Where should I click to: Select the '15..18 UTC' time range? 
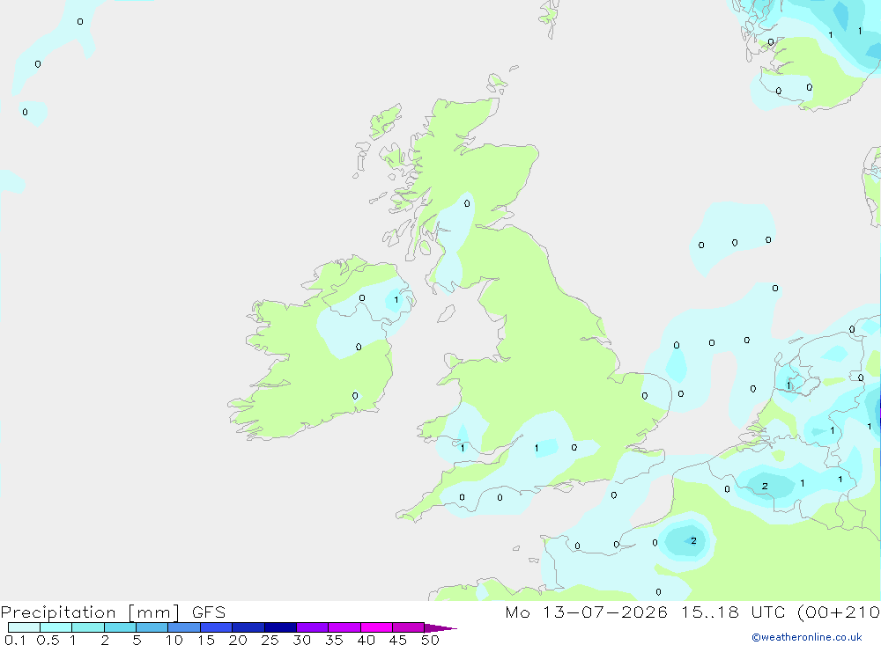tap(734, 612)
